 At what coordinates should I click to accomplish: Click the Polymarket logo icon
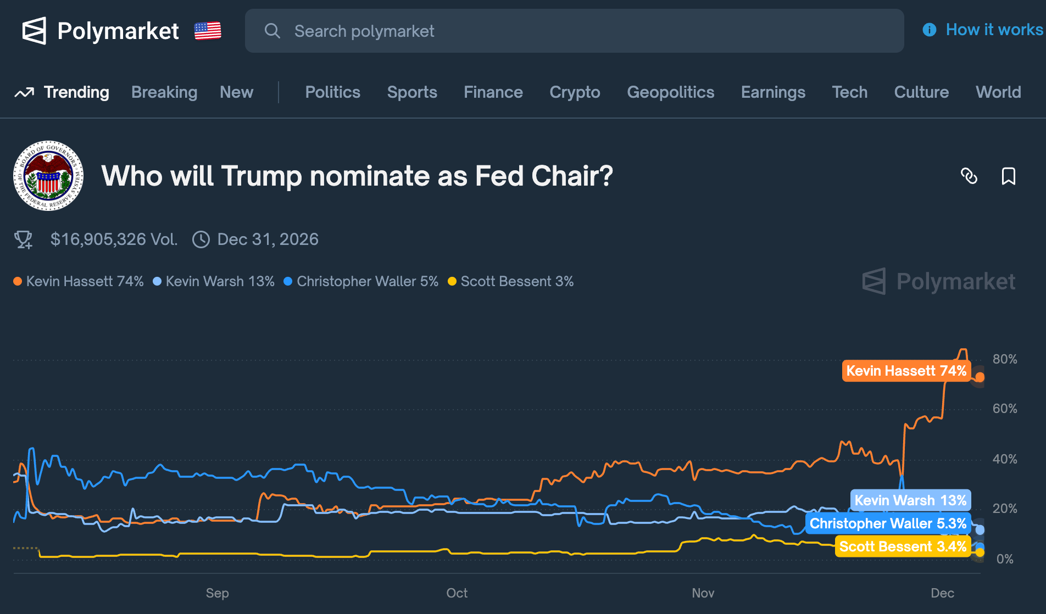point(34,31)
